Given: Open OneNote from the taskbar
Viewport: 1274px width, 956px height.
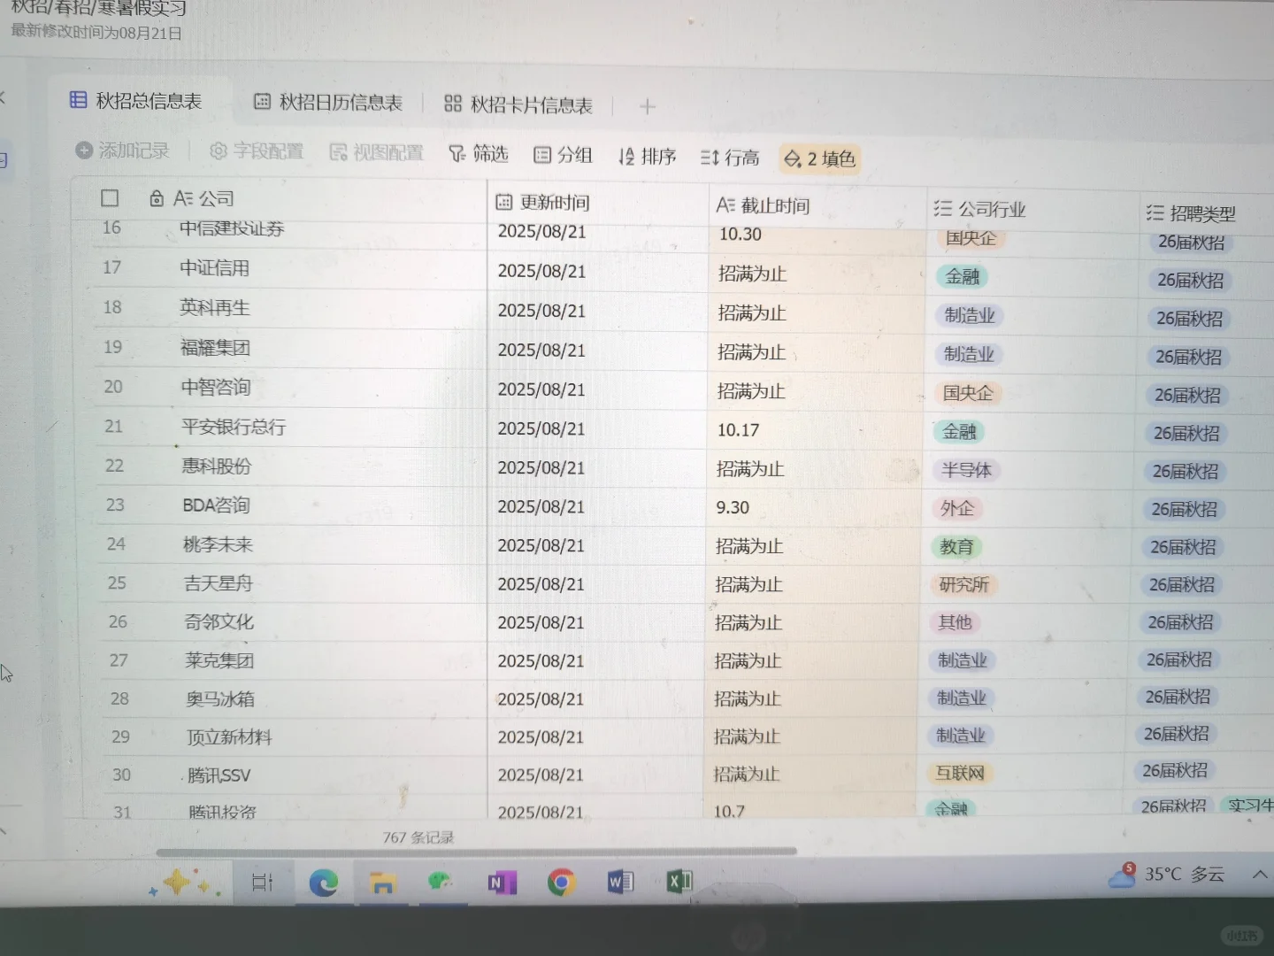Looking at the screenshot, I should pos(502,883).
